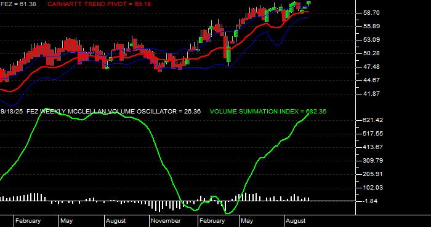Click the 309.79 oscillator axis value
Viewport: 431px width, 227px height.
[373, 161]
